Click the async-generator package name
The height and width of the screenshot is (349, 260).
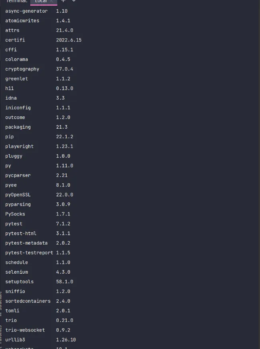pyautogui.click(x=26, y=11)
